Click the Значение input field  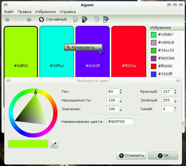113,109
